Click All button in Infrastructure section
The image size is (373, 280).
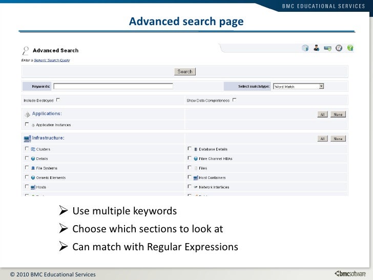pyautogui.click(x=323, y=139)
